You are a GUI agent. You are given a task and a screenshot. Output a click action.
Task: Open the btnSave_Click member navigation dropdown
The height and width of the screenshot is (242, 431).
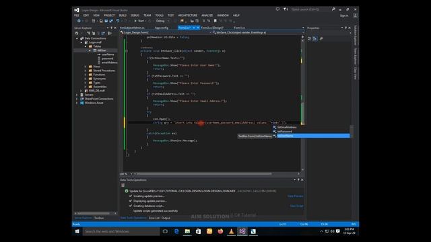(x=304, y=33)
